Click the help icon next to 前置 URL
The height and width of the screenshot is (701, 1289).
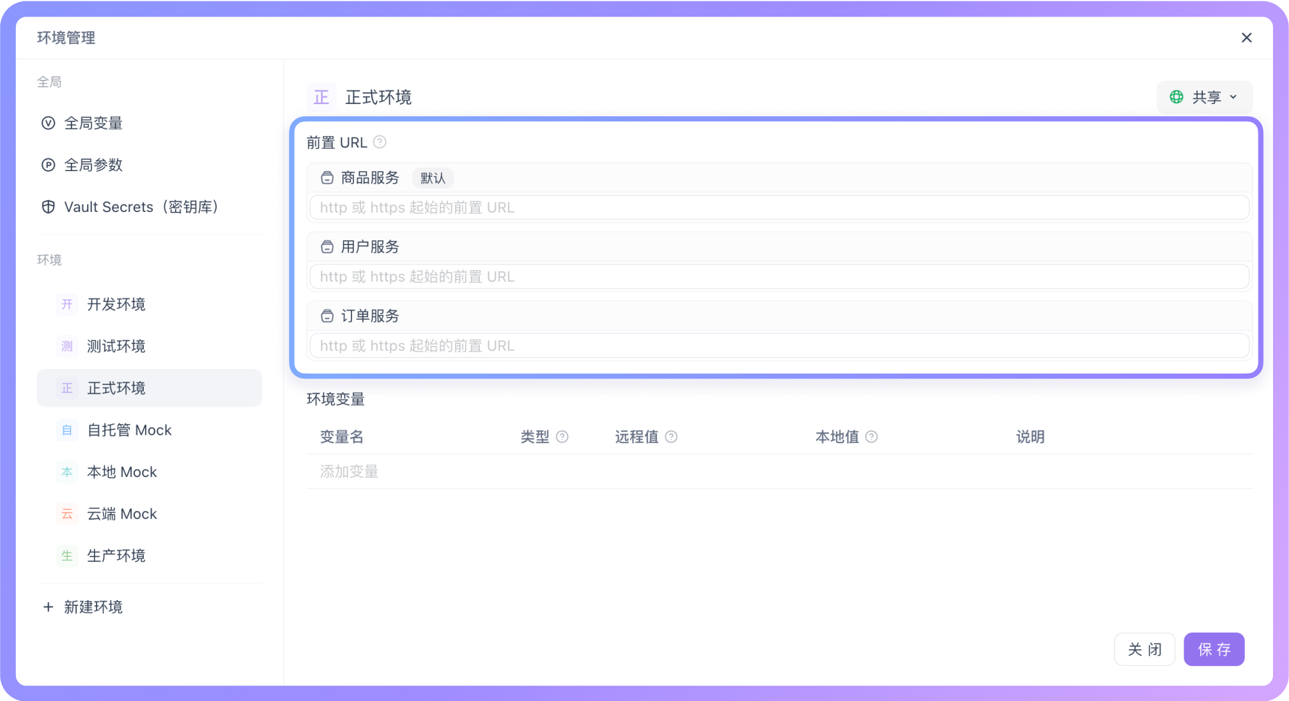coord(380,142)
